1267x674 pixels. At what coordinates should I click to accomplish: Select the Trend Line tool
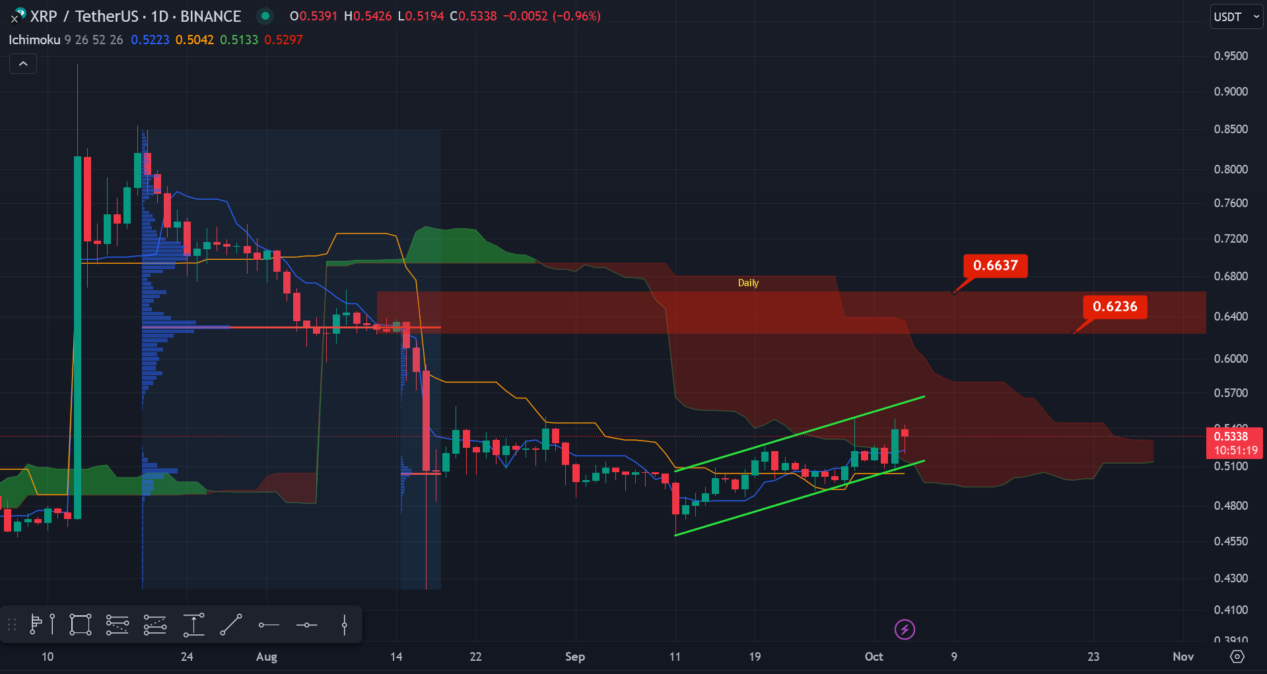[231, 625]
